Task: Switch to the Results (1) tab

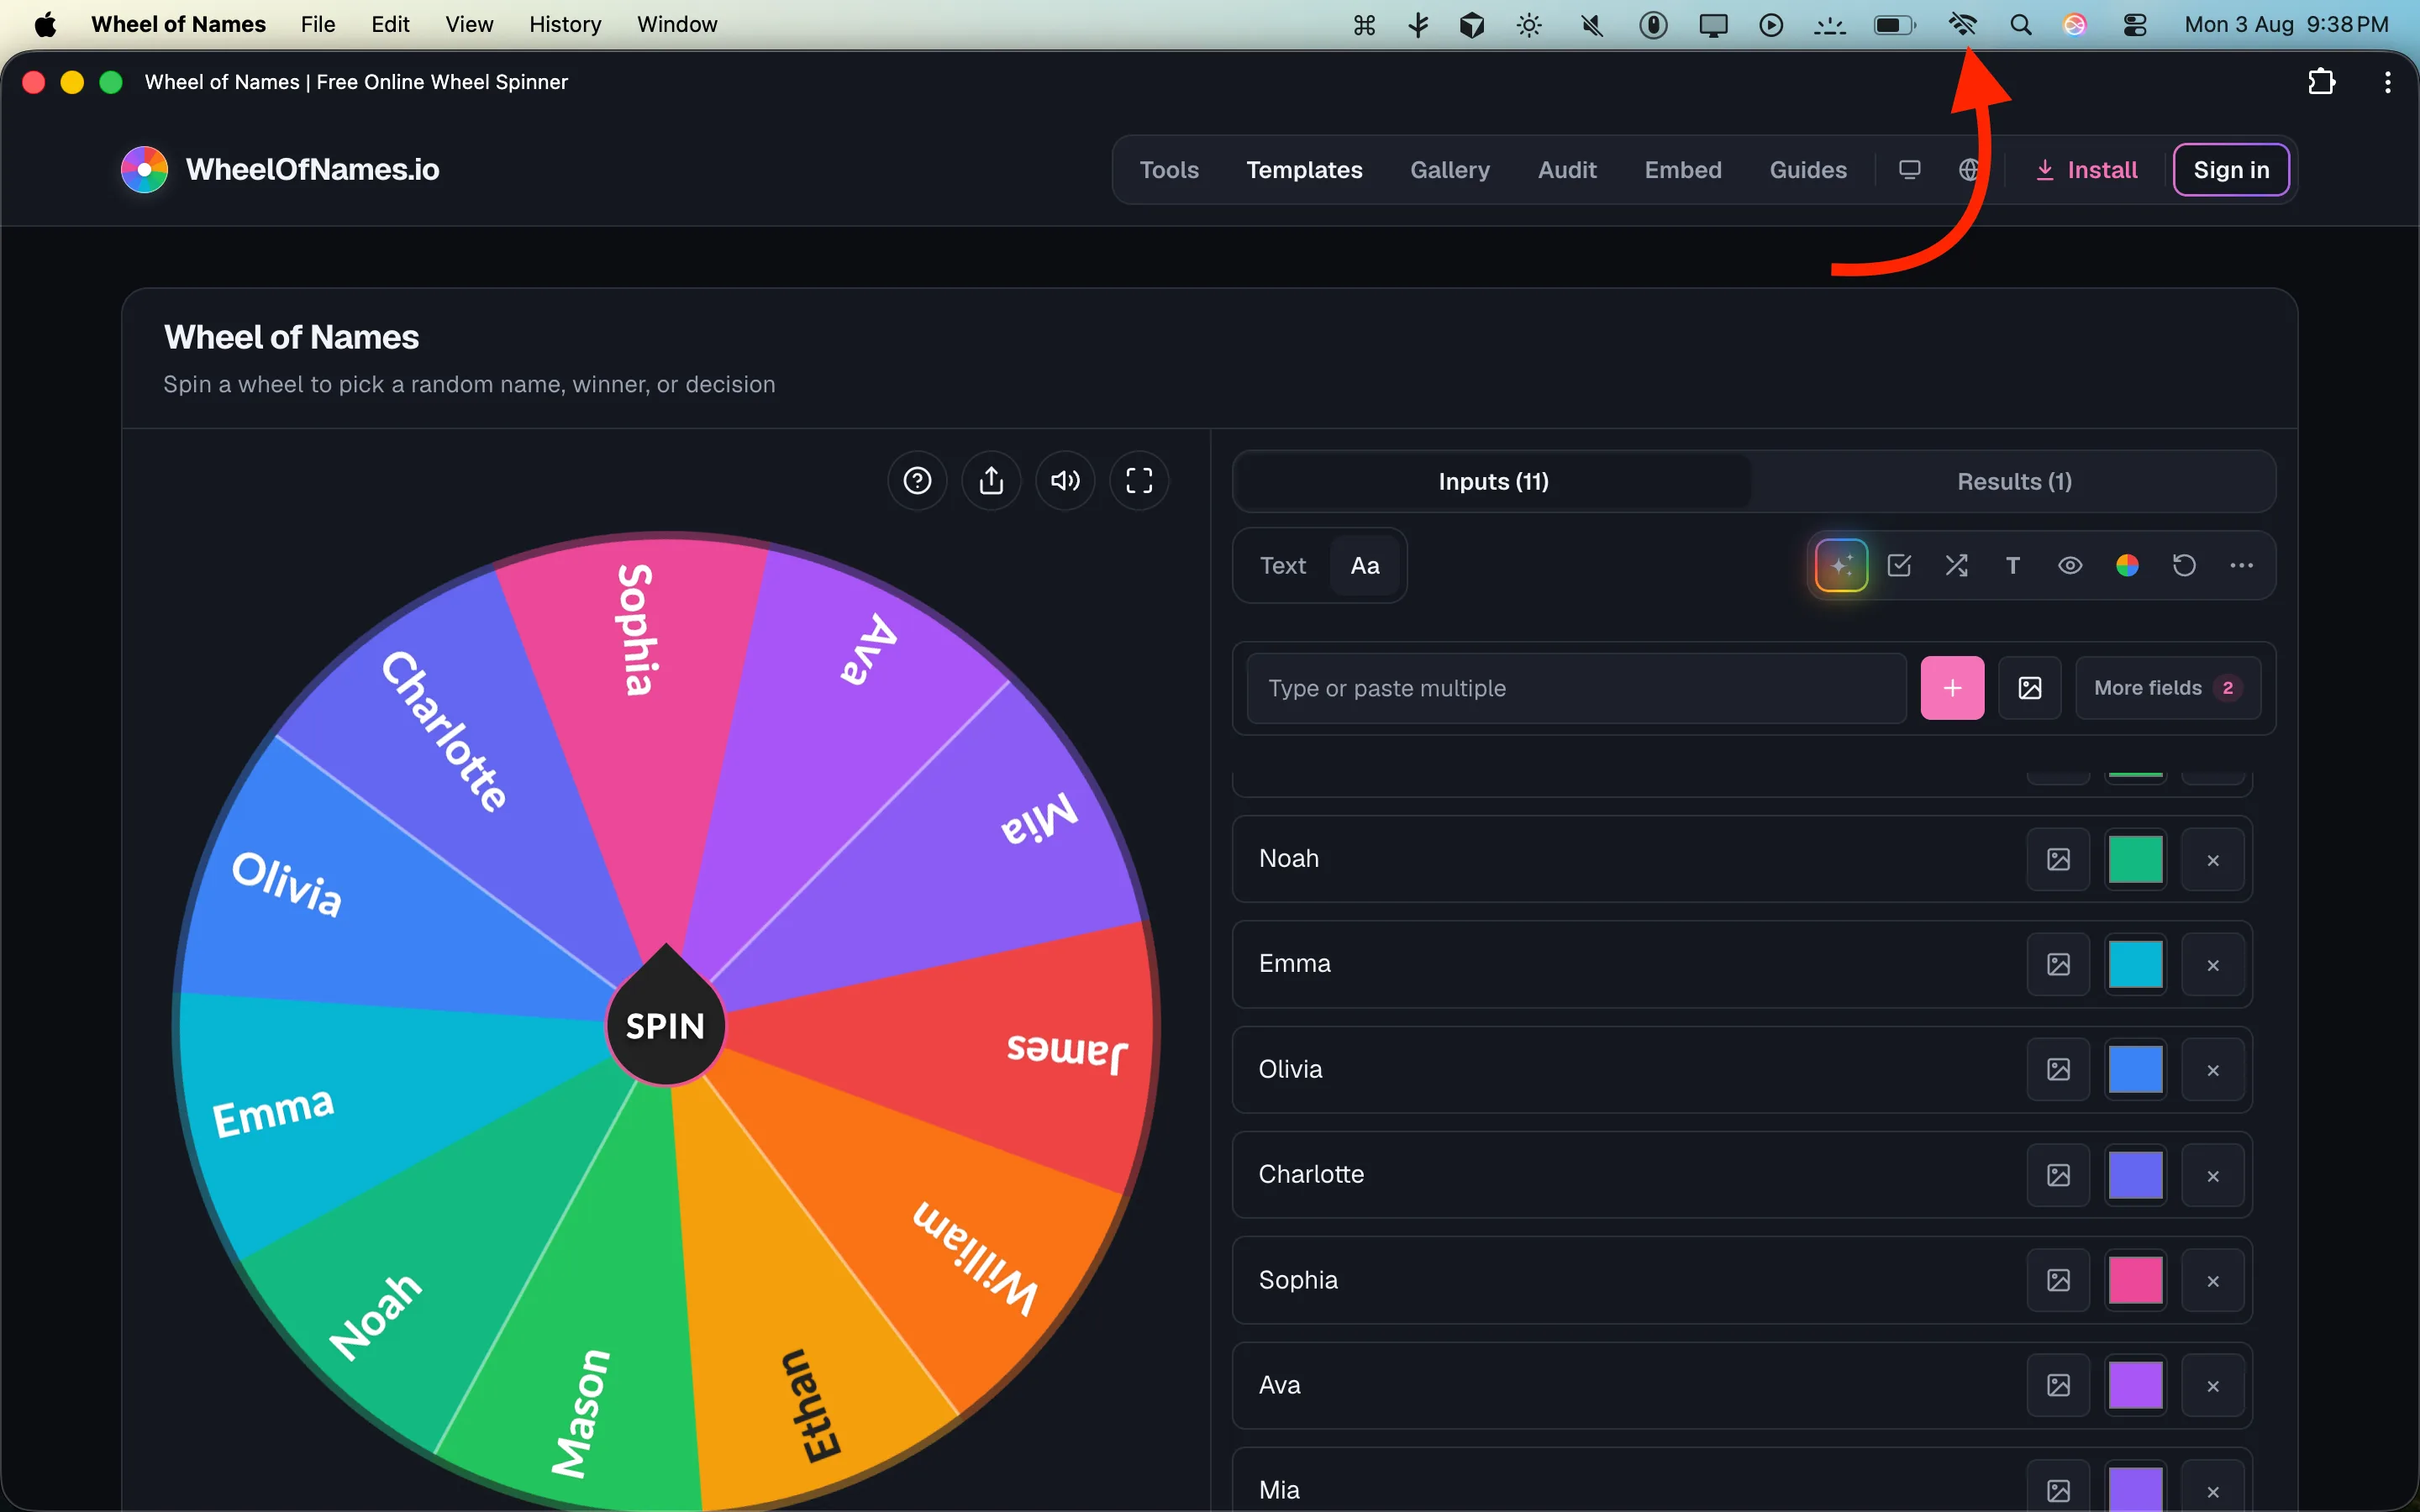Action: click(x=2014, y=481)
